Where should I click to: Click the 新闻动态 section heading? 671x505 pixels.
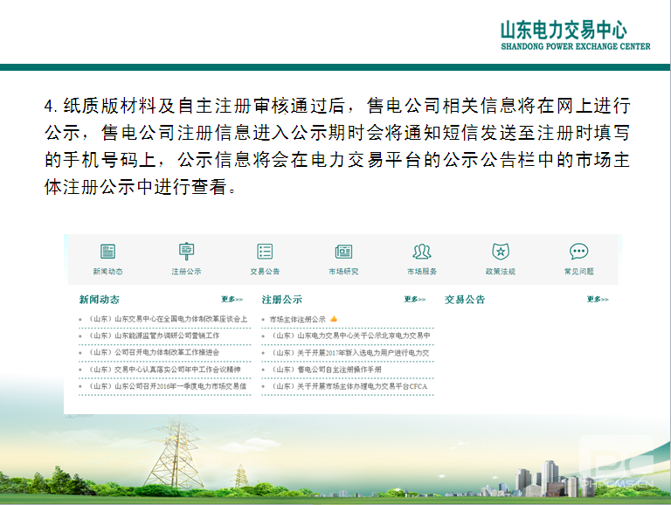(x=99, y=299)
